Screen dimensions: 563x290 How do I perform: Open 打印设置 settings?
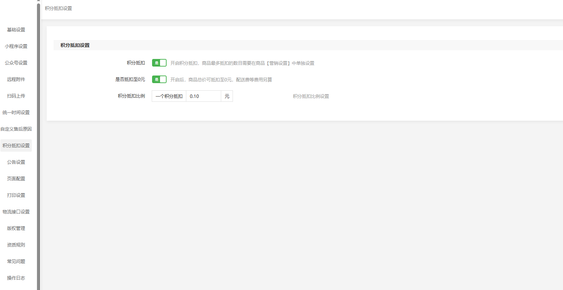[16, 195]
